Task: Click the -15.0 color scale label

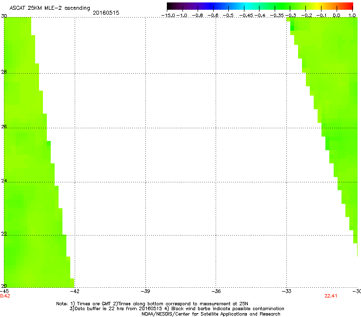Action: [168, 16]
